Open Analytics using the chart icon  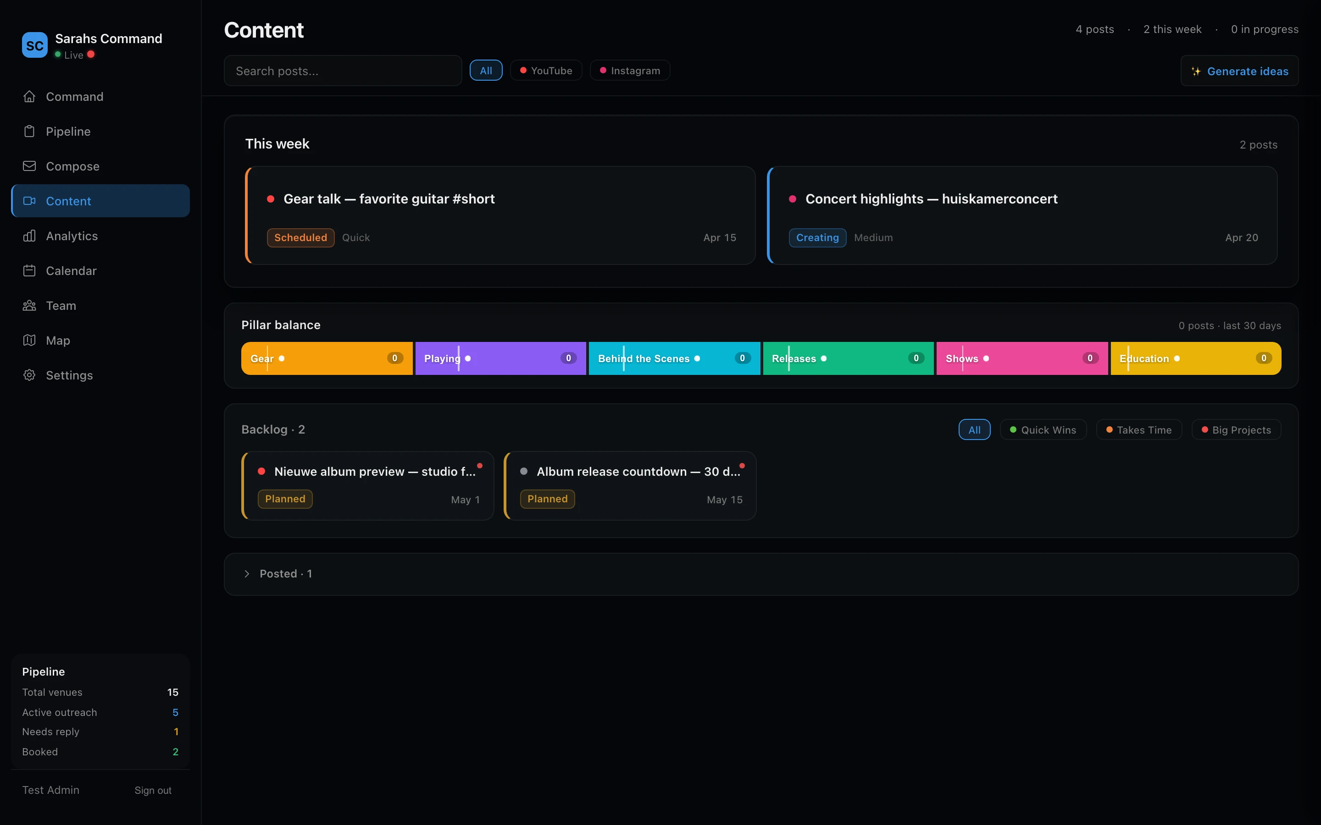click(x=30, y=236)
